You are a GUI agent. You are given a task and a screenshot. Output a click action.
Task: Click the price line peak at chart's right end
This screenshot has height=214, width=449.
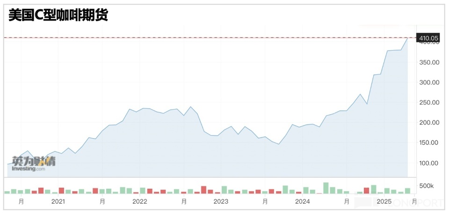pos(407,38)
